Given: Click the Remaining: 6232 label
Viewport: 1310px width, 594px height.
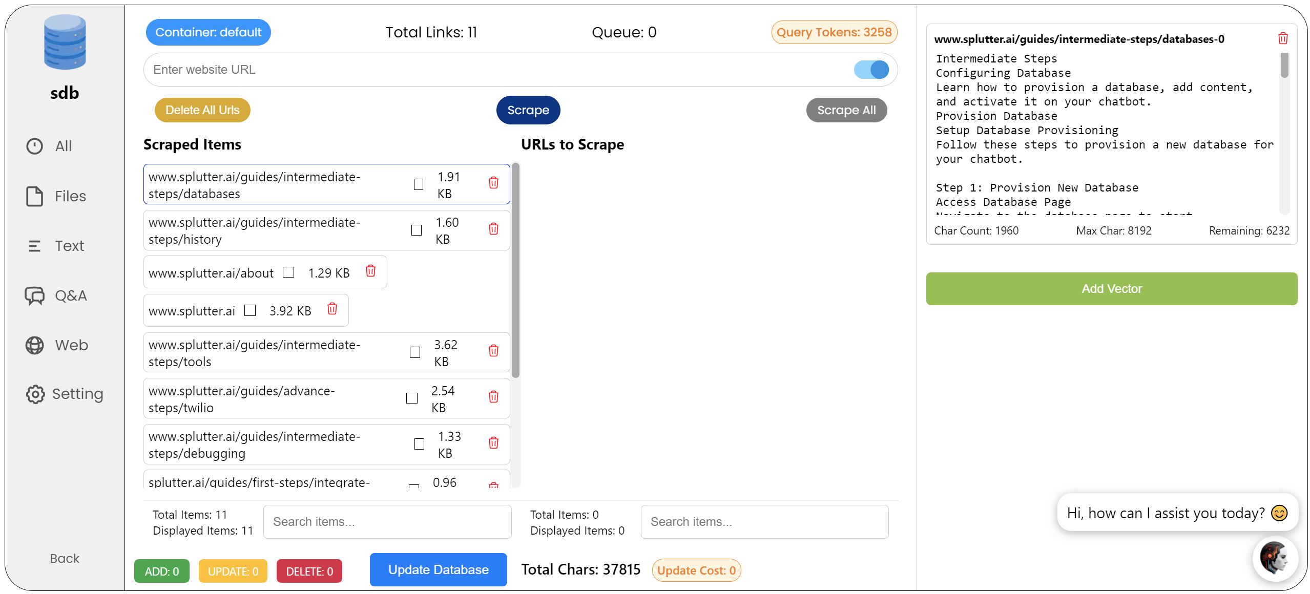Looking at the screenshot, I should click(1249, 230).
